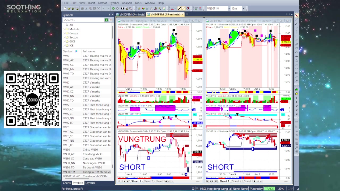This screenshot has width=340, height=191.
Task: Toggle the TRADE indicator in status bar
Action: pyautogui.click(x=269, y=189)
